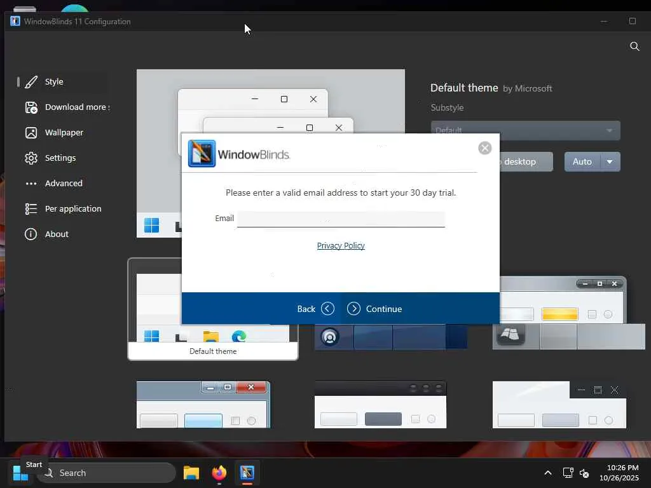Open the Substyle Default dropdown

[525, 130]
